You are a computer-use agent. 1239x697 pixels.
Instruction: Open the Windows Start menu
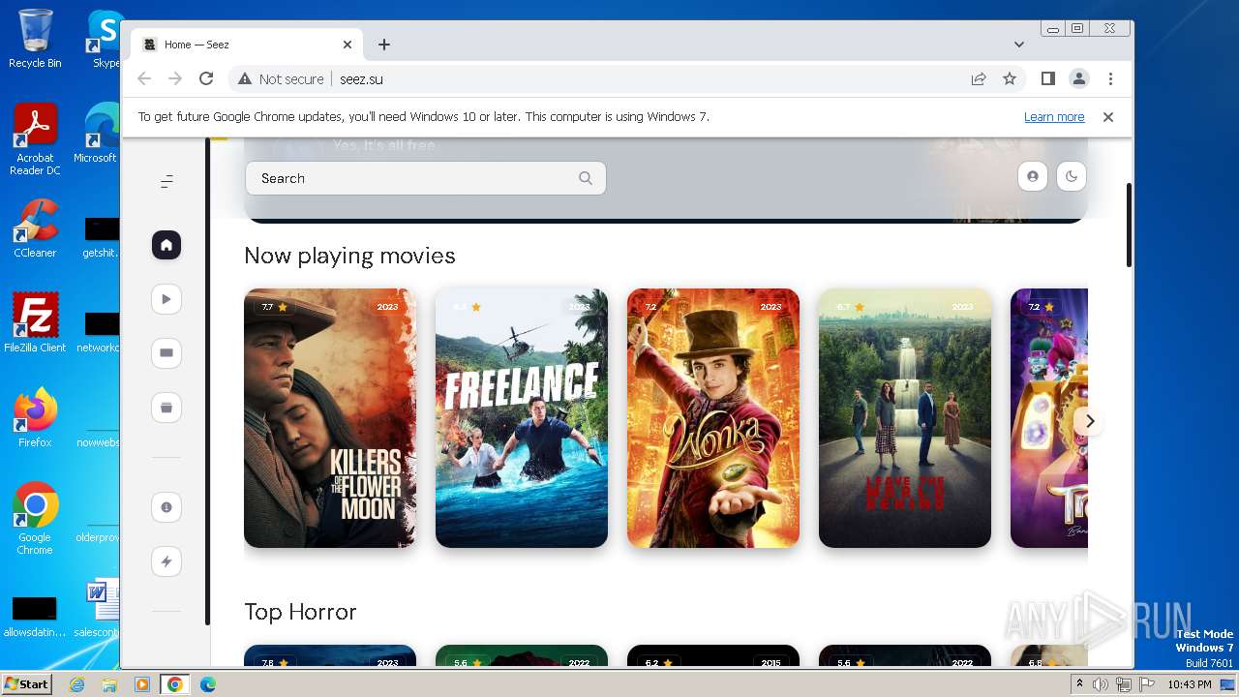click(26, 684)
